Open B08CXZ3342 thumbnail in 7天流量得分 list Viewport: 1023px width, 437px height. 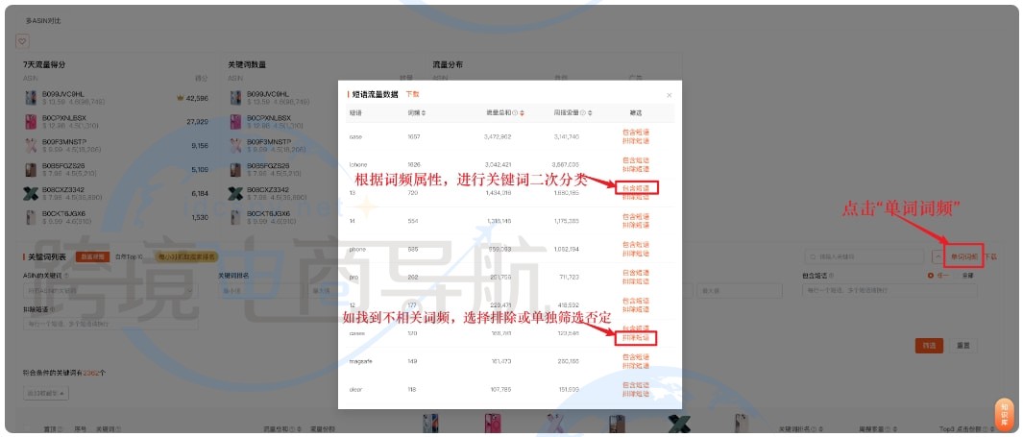31,194
